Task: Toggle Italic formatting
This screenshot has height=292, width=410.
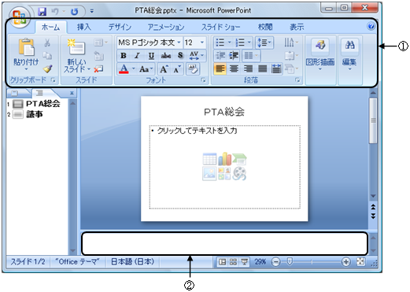Action: [x=137, y=55]
